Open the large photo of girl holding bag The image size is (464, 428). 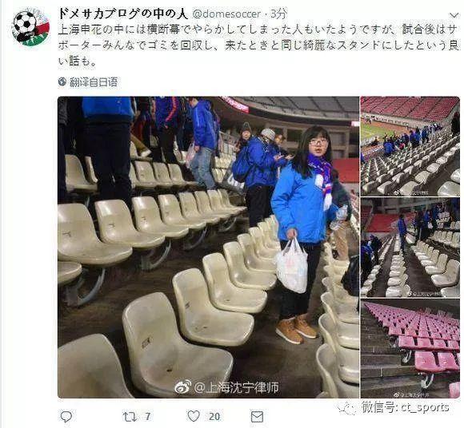pyautogui.click(x=208, y=248)
